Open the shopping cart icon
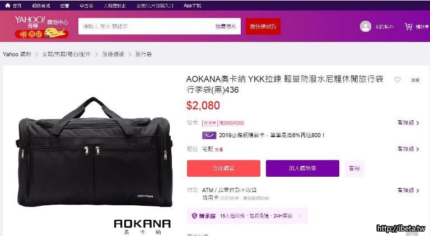430x236 pixels. 408,26
